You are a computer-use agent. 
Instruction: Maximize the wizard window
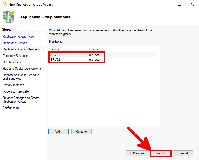pos(179,4)
